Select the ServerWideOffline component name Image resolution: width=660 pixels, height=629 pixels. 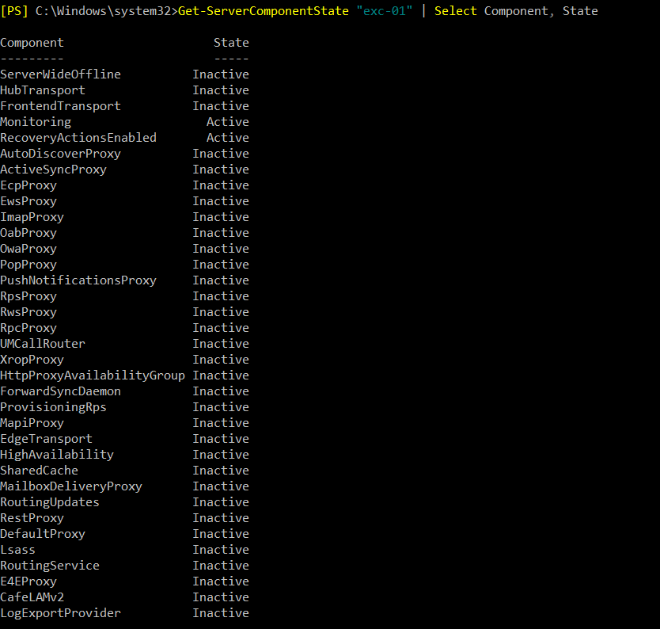[60, 74]
